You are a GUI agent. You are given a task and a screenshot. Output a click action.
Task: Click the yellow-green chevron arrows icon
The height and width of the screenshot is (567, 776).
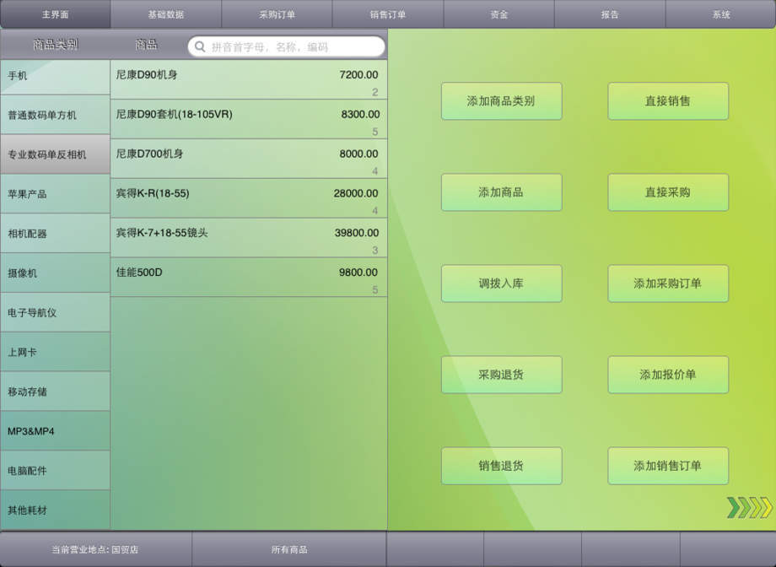tap(749, 508)
